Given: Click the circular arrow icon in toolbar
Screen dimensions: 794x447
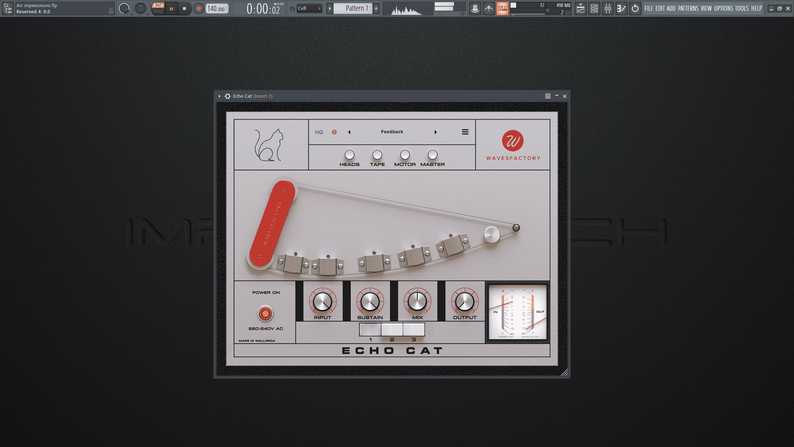Looking at the screenshot, I should [635, 8].
